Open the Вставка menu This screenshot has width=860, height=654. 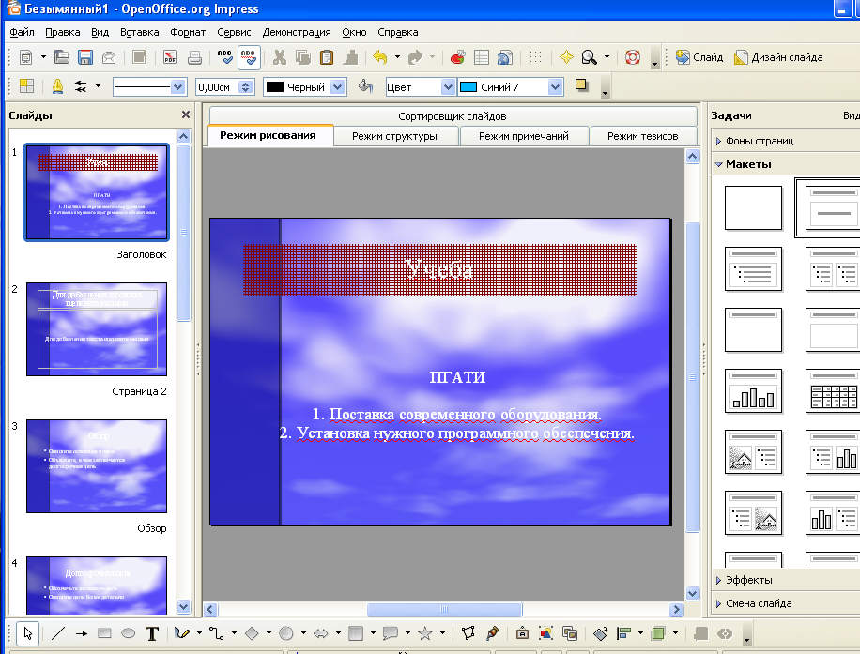[x=139, y=32]
